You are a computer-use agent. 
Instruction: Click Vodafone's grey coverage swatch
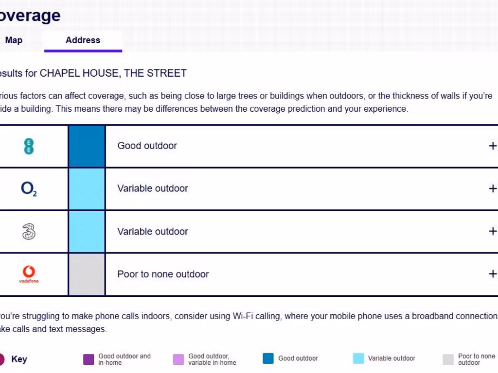87,274
